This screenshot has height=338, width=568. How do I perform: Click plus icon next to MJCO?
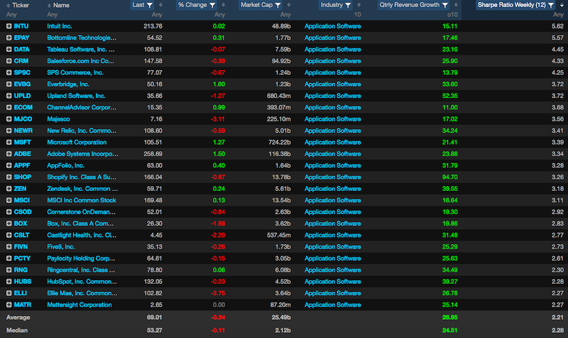click(x=9, y=119)
